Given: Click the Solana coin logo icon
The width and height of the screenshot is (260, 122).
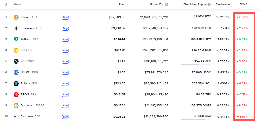Looking at the screenshot, I should [16, 83].
